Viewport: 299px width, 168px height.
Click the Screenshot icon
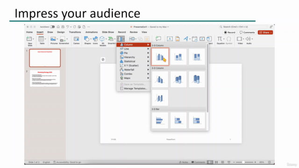click(63, 39)
